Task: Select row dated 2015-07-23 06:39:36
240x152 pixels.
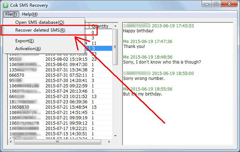Action: point(60,102)
